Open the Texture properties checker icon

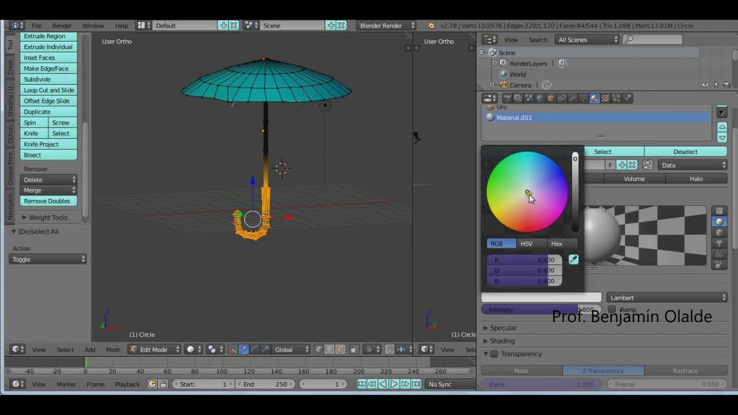click(605, 99)
